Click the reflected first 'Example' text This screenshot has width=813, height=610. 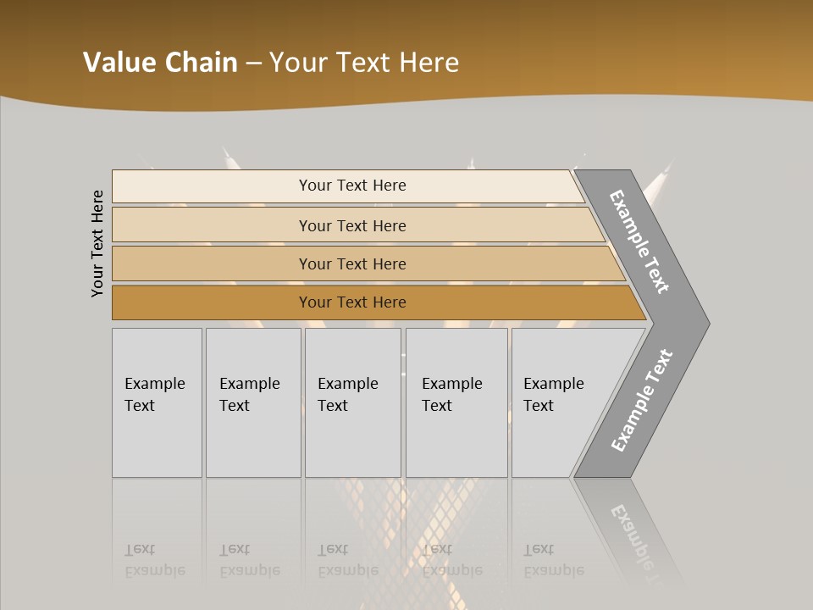pyautogui.click(x=154, y=570)
